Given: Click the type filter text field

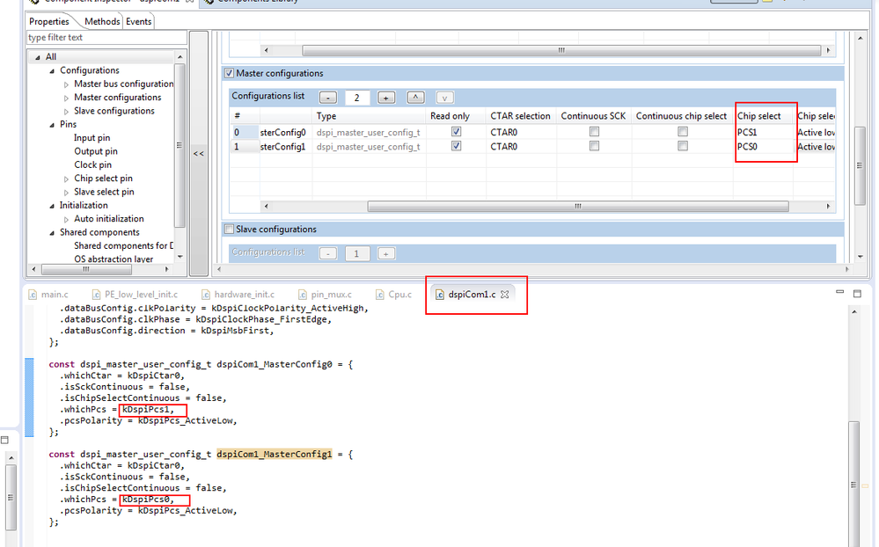Looking at the screenshot, I should click(x=106, y=38).
